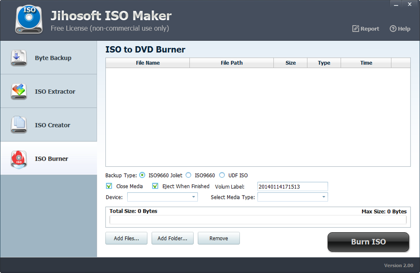Toggle Eject When Finished checkbox
This screenshot has width=420, height=273.
click(x=155, y=186)
